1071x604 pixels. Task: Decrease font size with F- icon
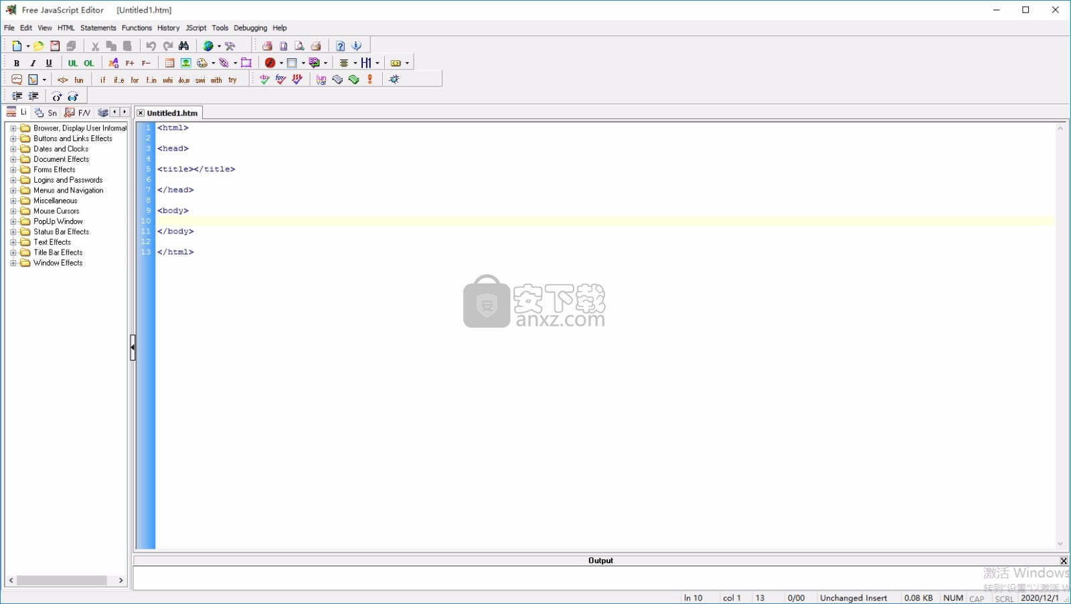pyautogui.click(x=146, y=63)
